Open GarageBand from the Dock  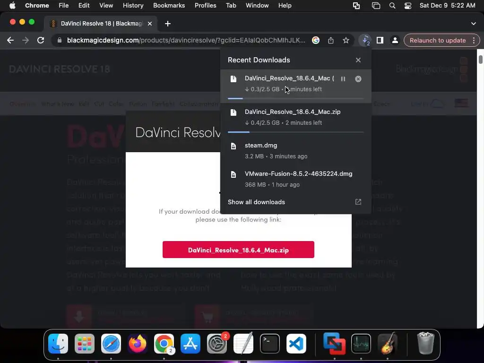click(388, 344)
